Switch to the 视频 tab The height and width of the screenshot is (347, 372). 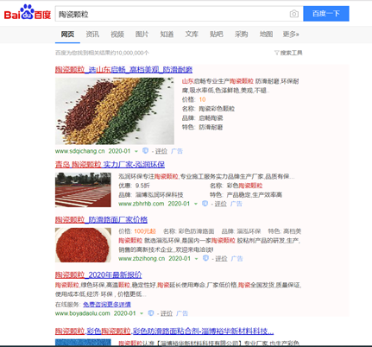click(x=117, y=35)
